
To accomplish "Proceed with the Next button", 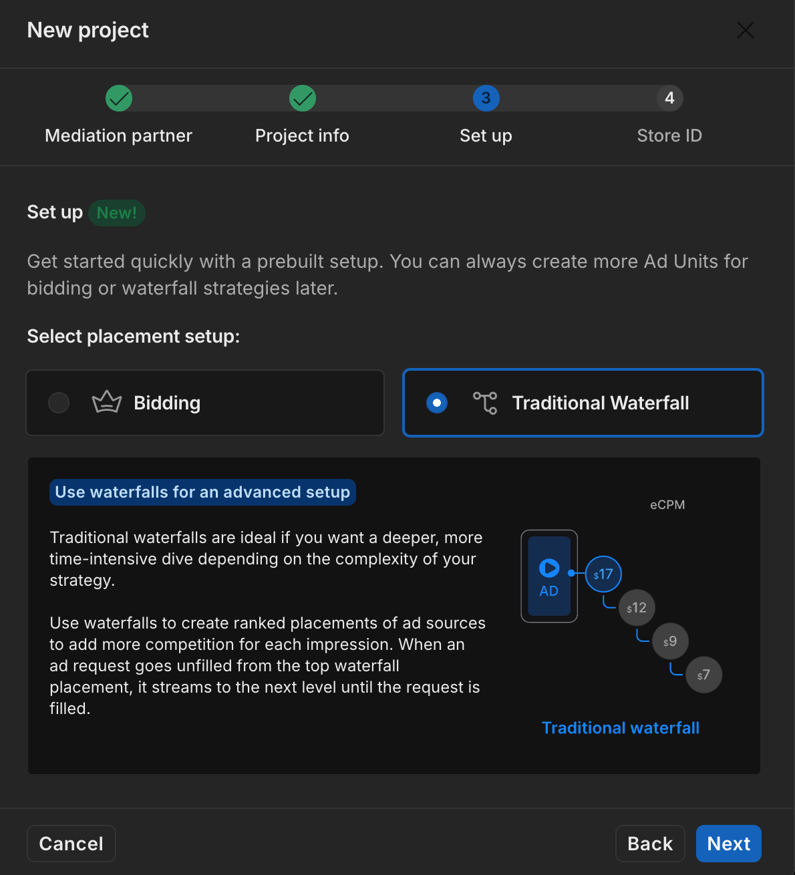I will (x=728, y=844).
